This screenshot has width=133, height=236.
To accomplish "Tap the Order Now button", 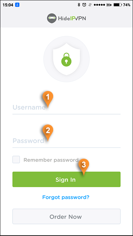I will (66, 216).
